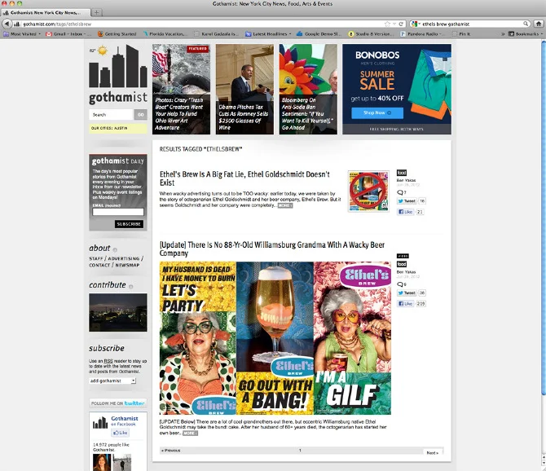
Task: Click Shop Now in the Bonobos ad
Action: pyautogui.click(x=377, y=112)
